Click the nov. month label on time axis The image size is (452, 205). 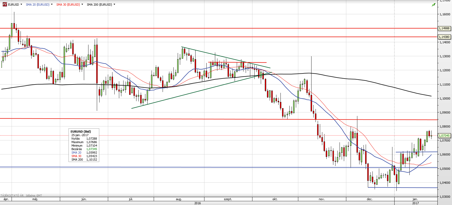(321, 199)
